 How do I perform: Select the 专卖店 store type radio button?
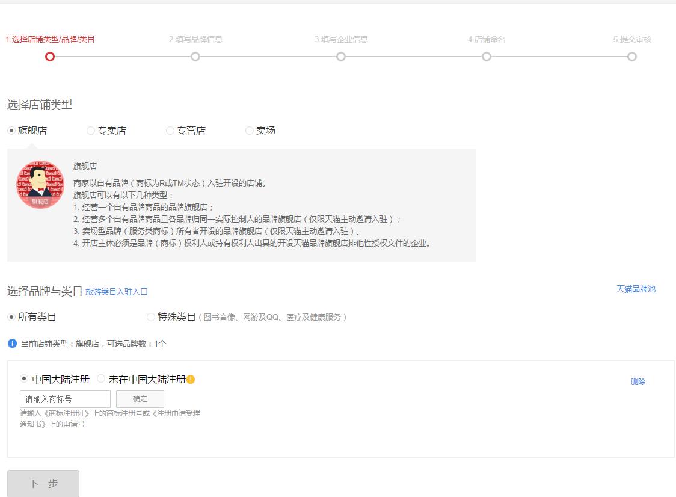[x=91, y=131]
